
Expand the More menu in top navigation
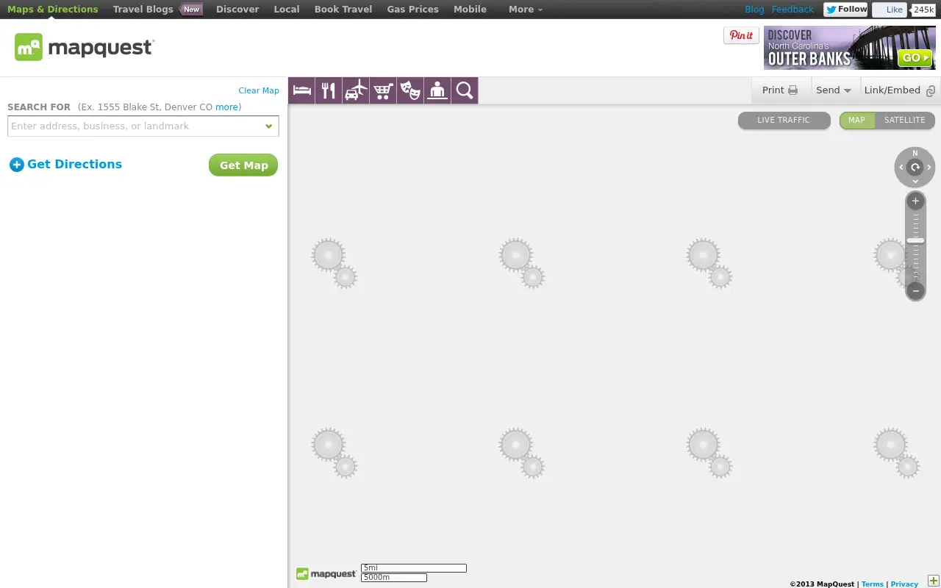click(526, 10)
